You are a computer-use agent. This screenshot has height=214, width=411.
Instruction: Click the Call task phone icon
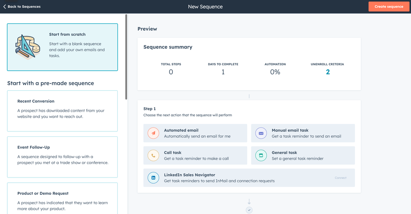pyautogui.click(x=153, y=156)
